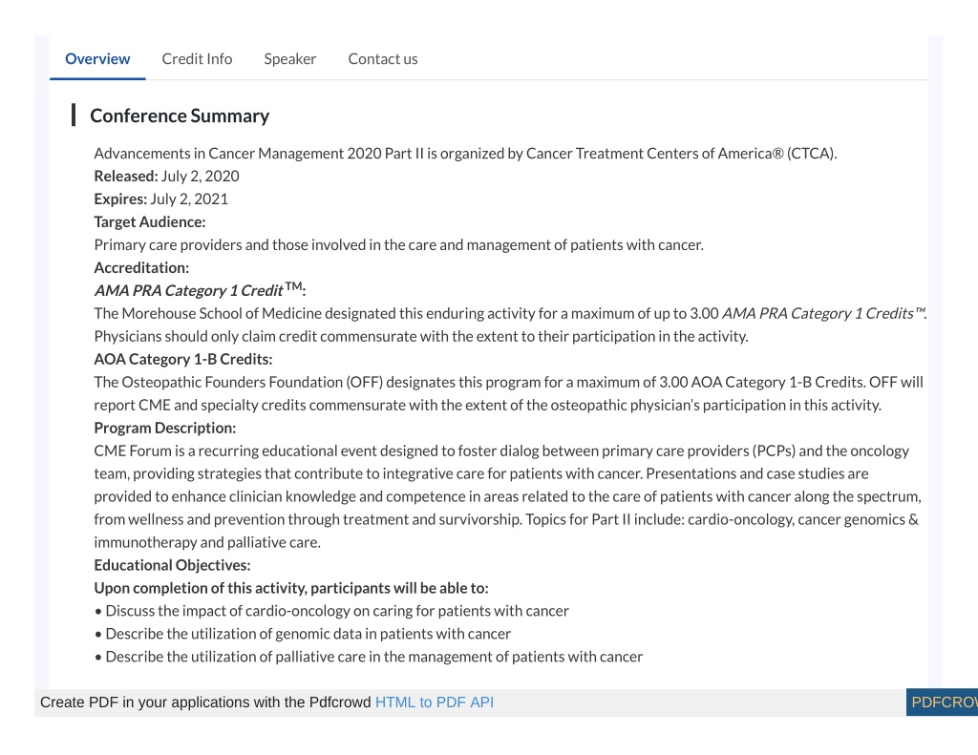Screen dimensions: 978x755
Task: Click the 'Target Audience:' label
Action: tap(150, 222)
